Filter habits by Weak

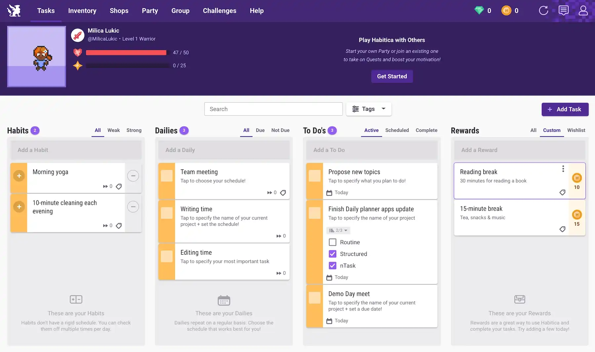pos(113,130)
